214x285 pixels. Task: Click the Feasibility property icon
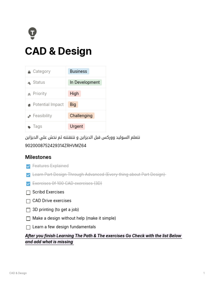coord(29,116)
